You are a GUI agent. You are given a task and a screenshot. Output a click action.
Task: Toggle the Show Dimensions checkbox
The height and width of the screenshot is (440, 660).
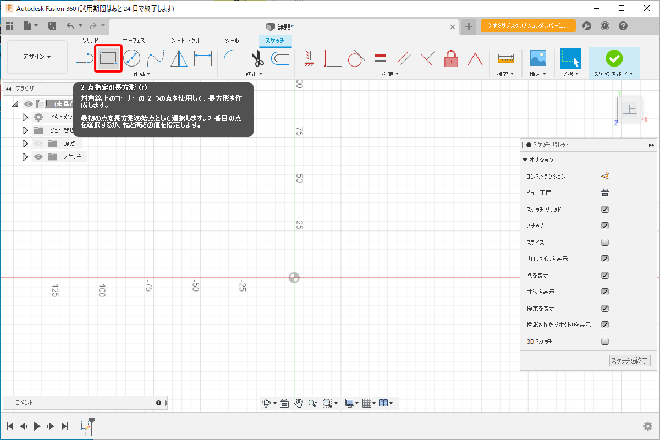(605, 292)
